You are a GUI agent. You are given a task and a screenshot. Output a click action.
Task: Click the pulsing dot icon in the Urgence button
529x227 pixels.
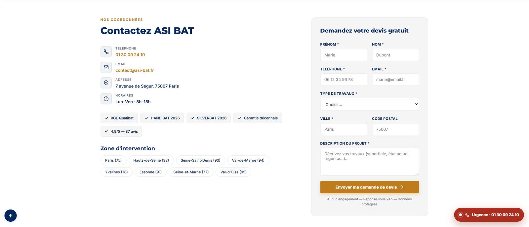click(460, 215)
